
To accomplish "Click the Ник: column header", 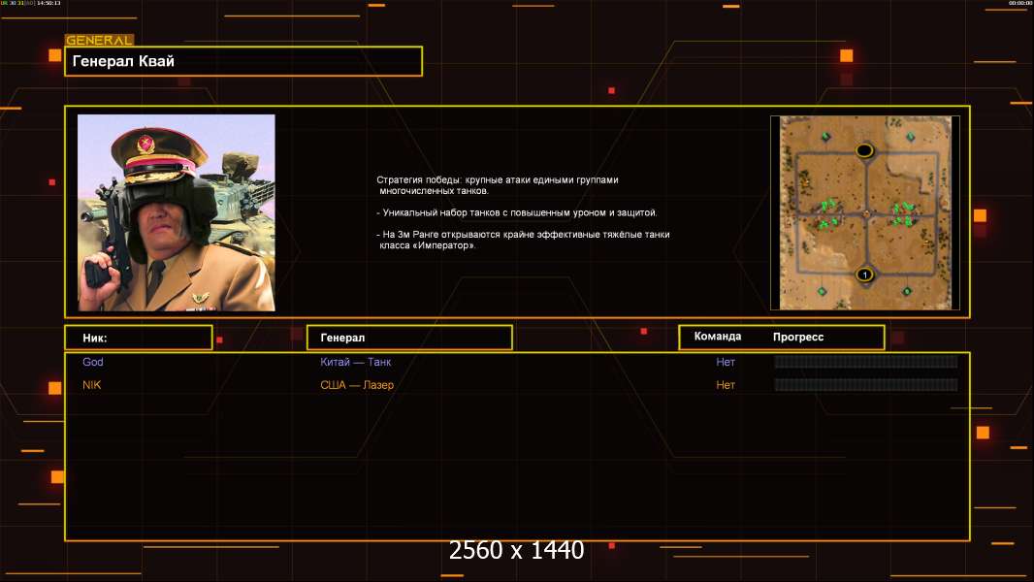I will tap(138, 338).
